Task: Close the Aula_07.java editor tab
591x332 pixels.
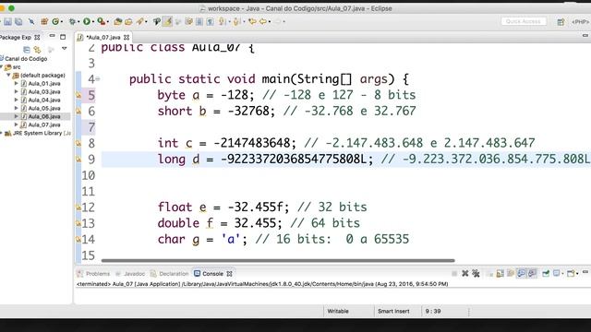Action: coord(127,37)
